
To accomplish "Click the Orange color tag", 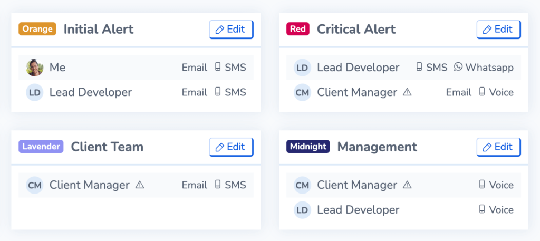I will tap(37, 29).
